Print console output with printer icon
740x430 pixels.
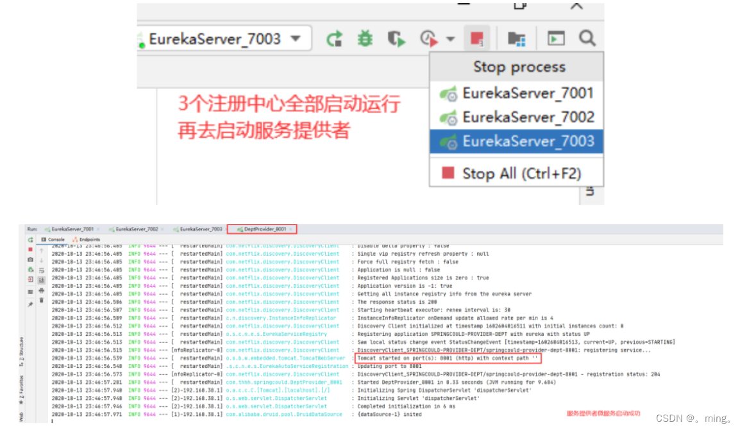(x=42, y=290)
